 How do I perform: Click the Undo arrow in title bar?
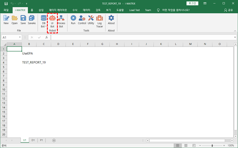(12, 4)
